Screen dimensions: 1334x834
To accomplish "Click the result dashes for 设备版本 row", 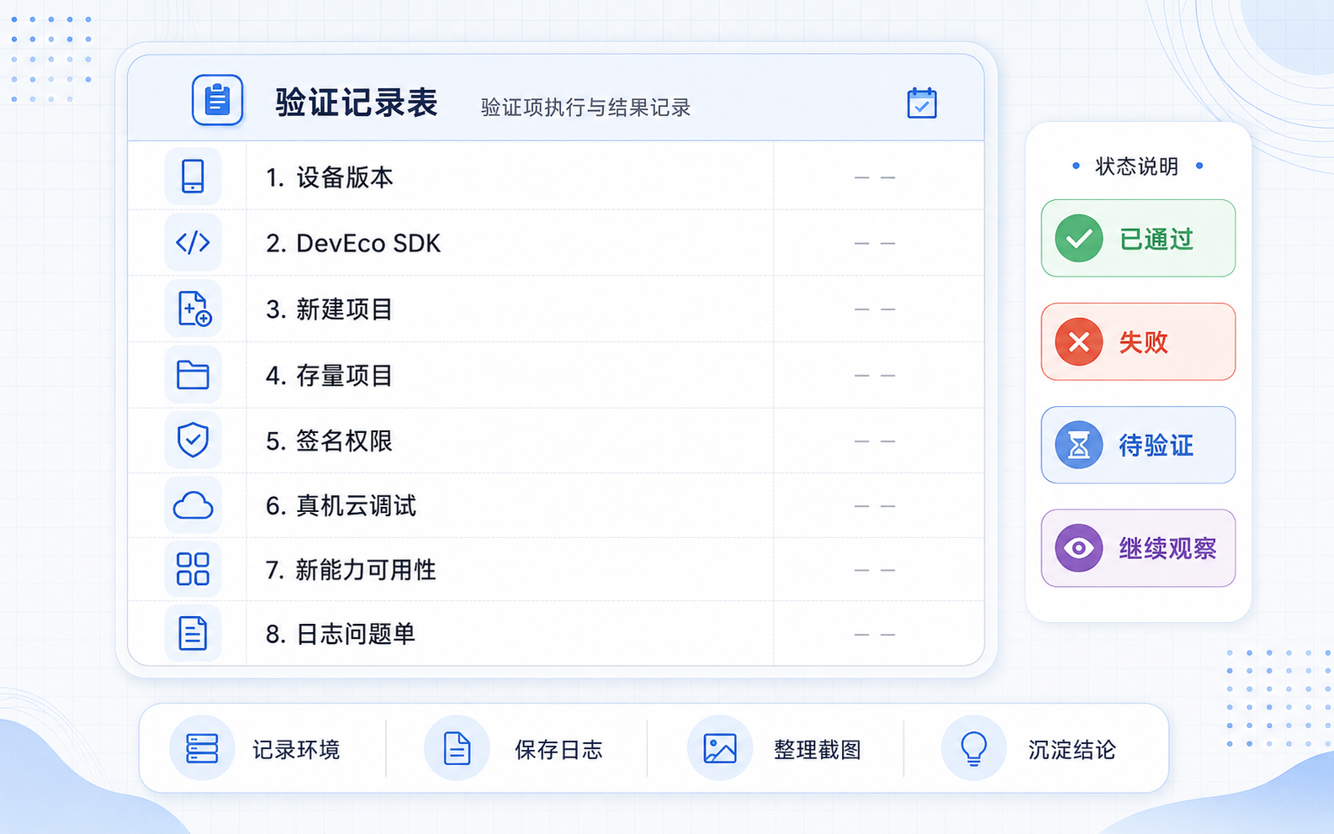I will tap(875, 177).
